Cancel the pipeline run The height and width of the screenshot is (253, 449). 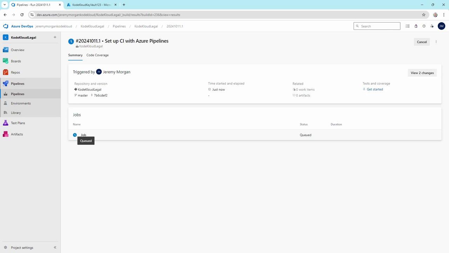pos(422,42)
